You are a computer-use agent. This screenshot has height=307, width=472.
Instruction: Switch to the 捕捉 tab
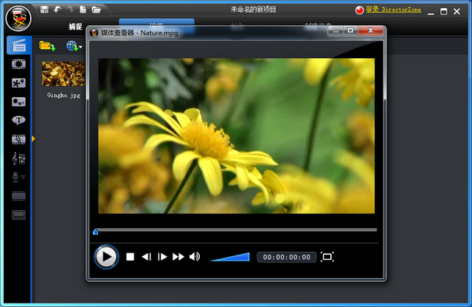pyautogui.click(x=76, y=27)
